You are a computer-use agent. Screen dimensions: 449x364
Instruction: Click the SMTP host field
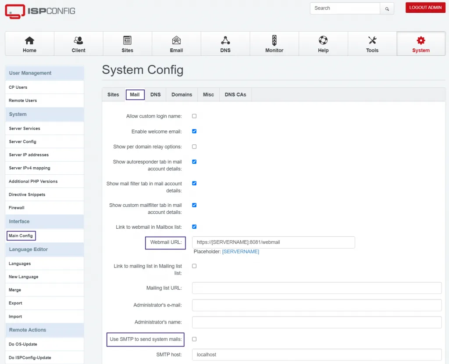pyautogui.click(x=317, y=354)
